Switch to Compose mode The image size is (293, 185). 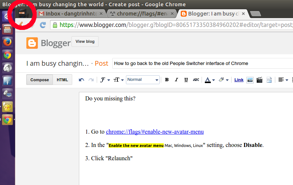tap(40, 80)
